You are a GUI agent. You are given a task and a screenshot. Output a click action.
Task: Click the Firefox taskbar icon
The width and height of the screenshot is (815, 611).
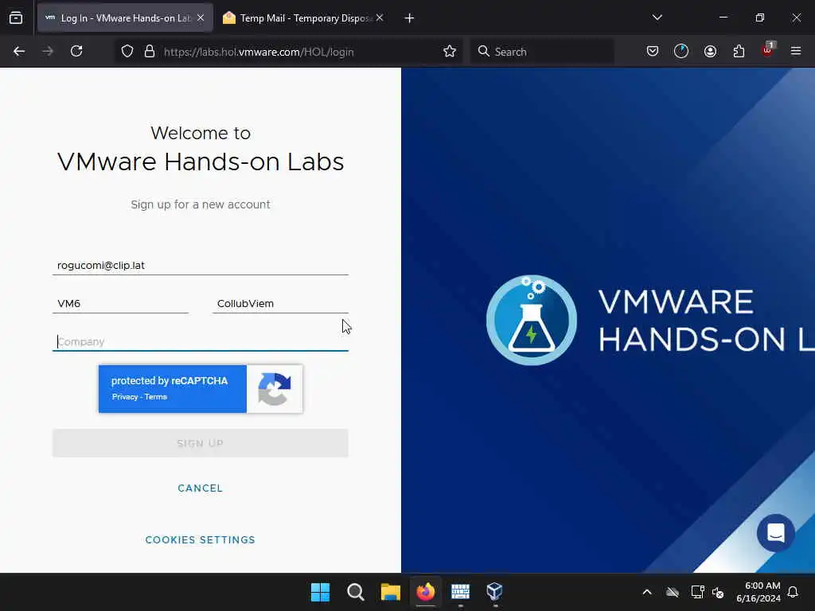point(426,592)
